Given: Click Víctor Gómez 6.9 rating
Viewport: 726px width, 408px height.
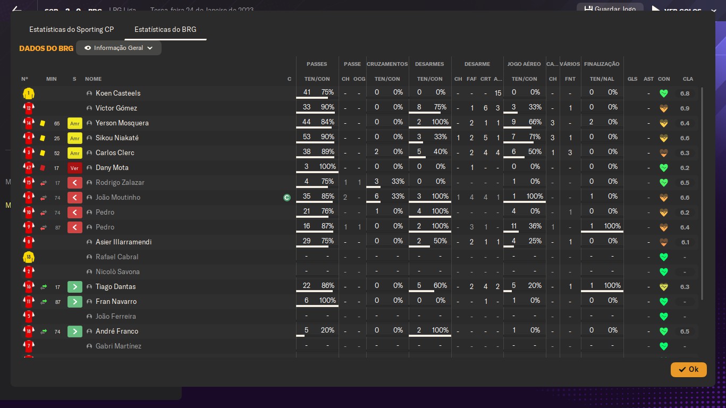Looking at the screenshot, I should [x=685, y=108].
